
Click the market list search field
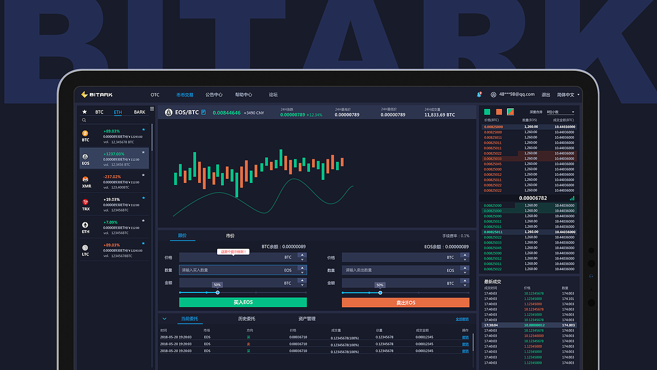point(114,120)
